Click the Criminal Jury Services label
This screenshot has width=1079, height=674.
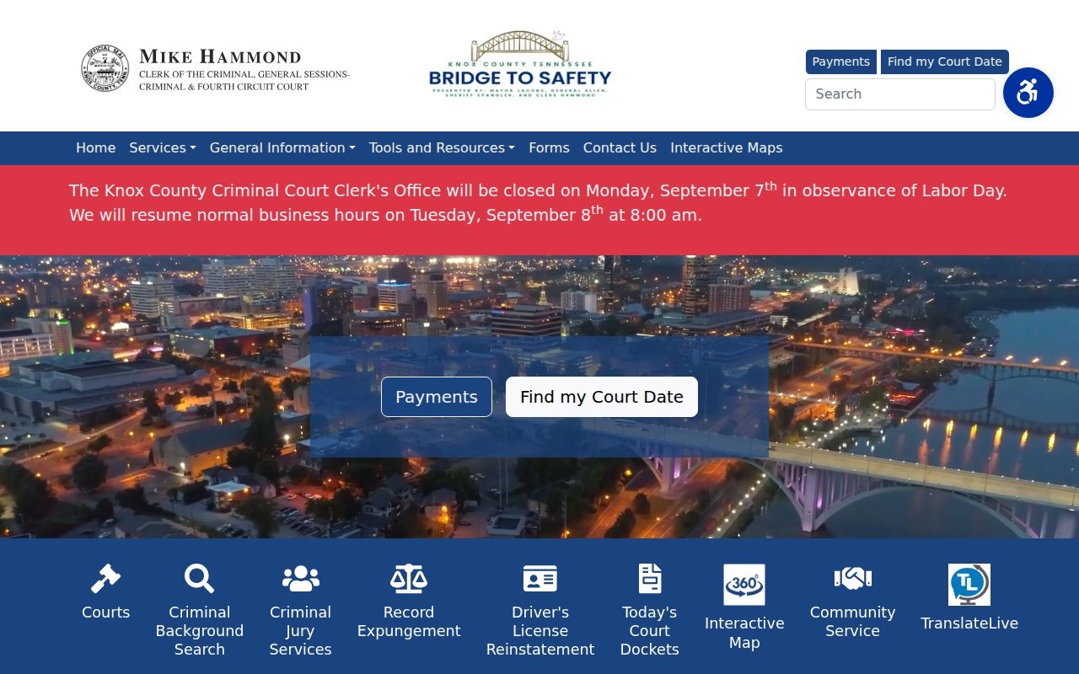(300, 631)
